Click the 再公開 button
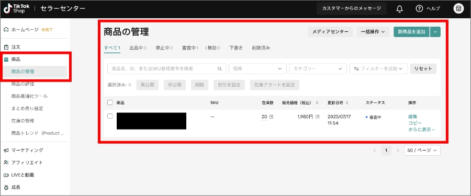 148,85
